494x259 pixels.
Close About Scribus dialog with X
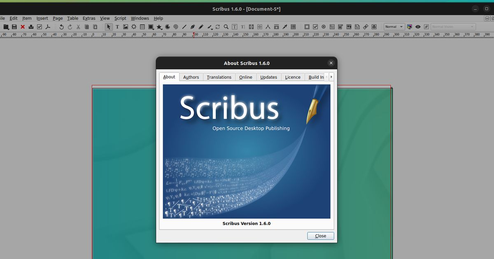331,63
